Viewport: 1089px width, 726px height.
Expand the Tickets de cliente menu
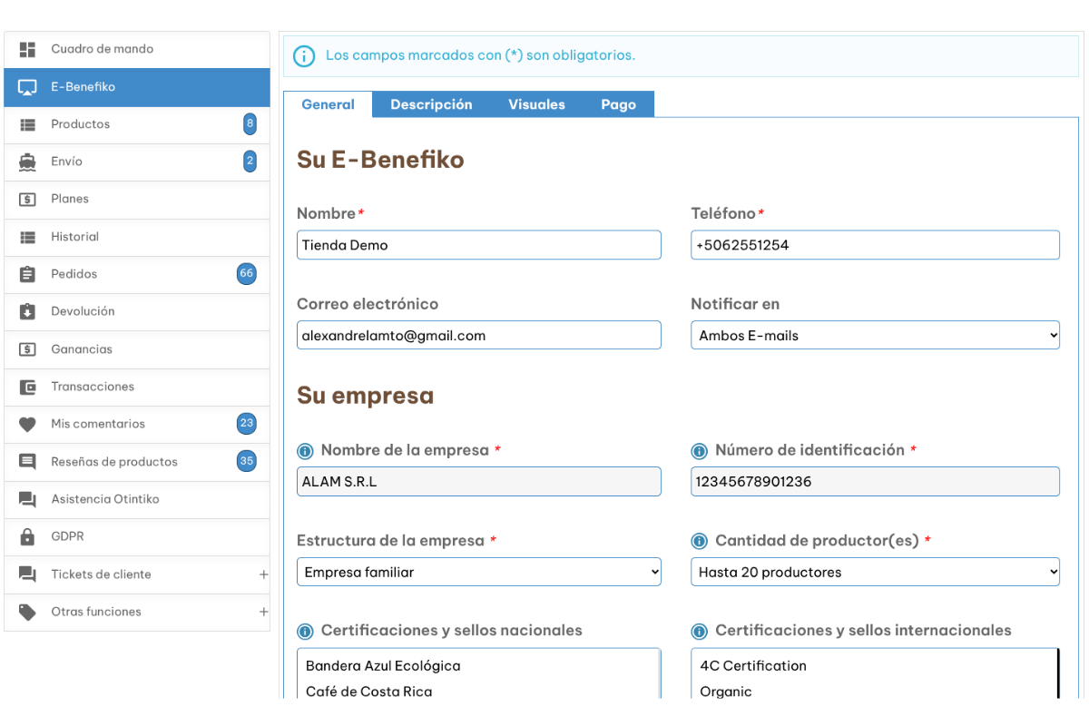tap(263, 574)
